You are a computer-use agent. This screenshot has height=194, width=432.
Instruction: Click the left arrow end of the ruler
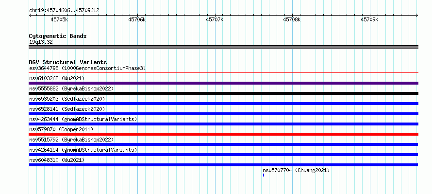[30, 16]
